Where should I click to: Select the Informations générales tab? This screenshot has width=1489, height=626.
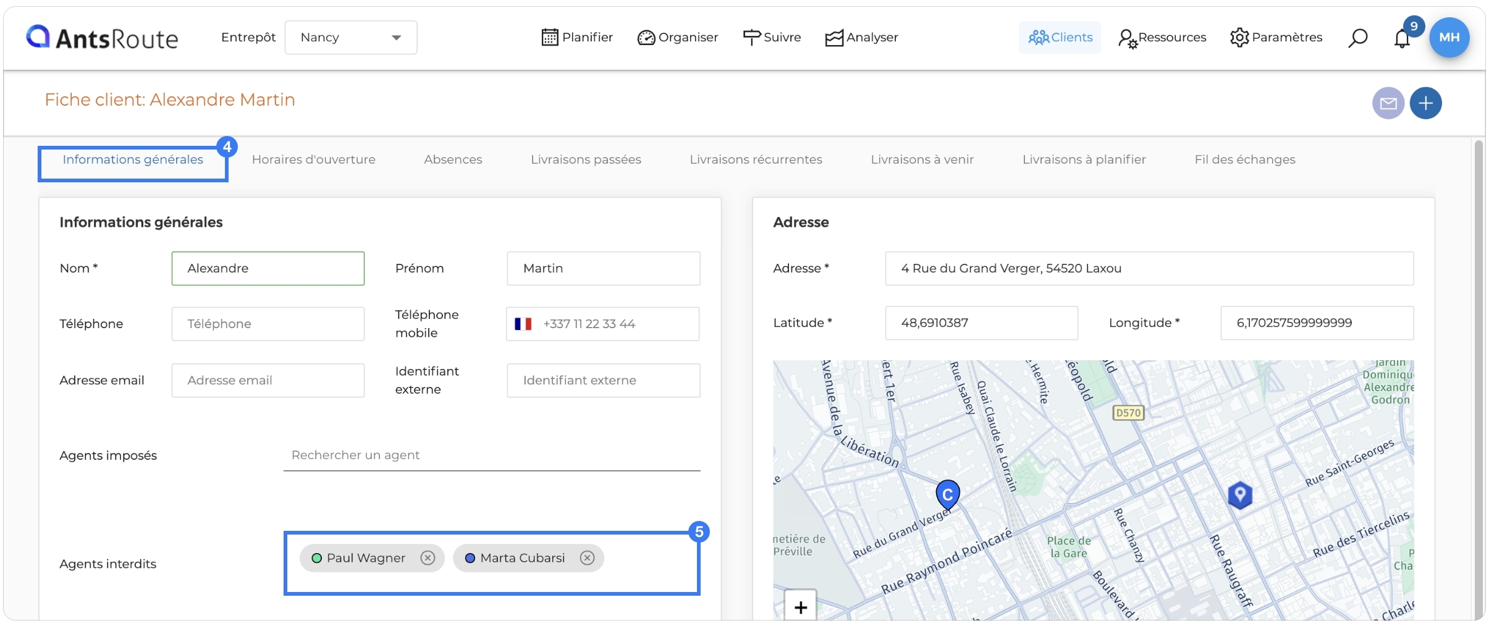click(133, 159)
